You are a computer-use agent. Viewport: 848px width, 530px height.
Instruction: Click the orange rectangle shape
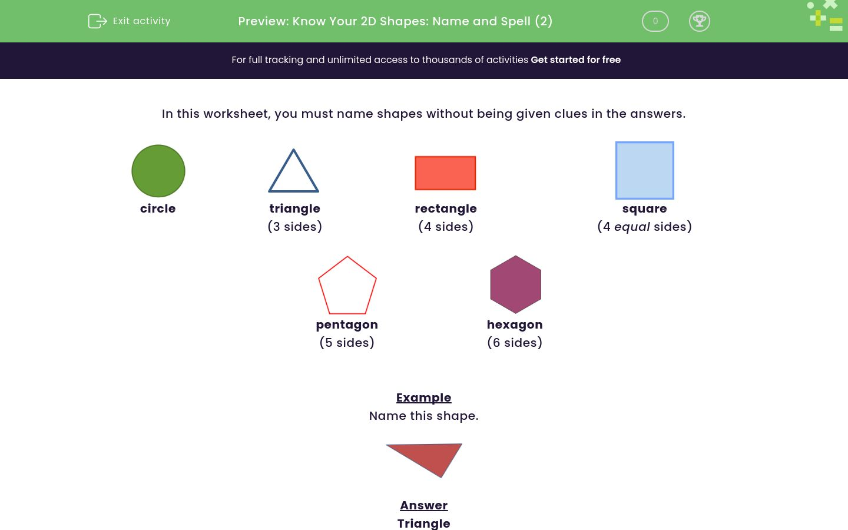point(445,173)
